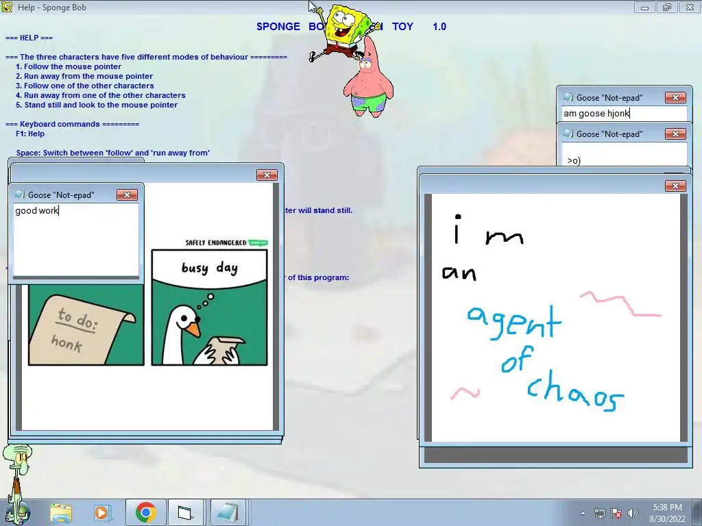
Task: Close the 'agent of chaos' drawing window
Action: 675,186
